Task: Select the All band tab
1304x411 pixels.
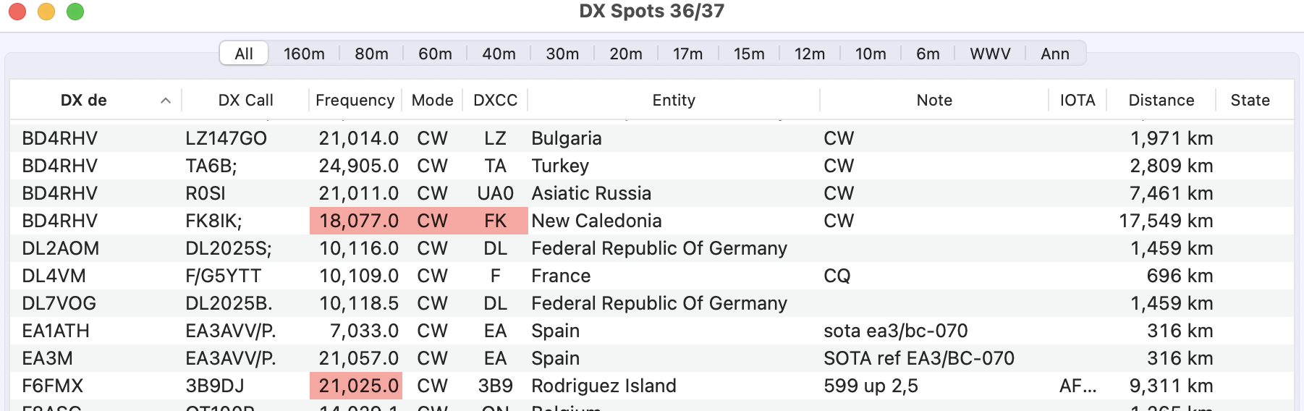Action: pyautogui.click(x=244, y=54)
